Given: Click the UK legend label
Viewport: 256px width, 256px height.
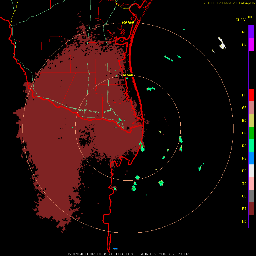Looking at the screenshot, I should [x=244, y=45].
